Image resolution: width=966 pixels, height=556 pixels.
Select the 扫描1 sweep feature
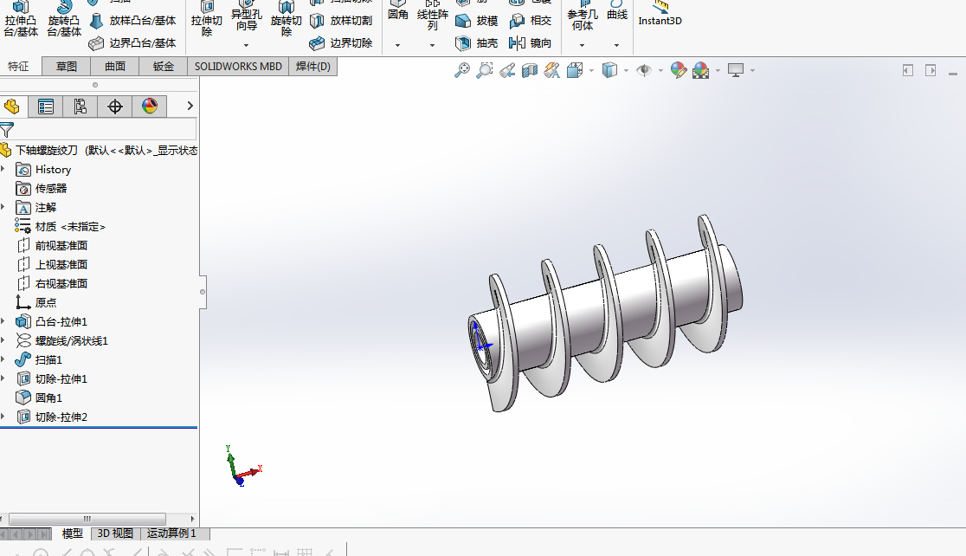click(x=39, y=360)
